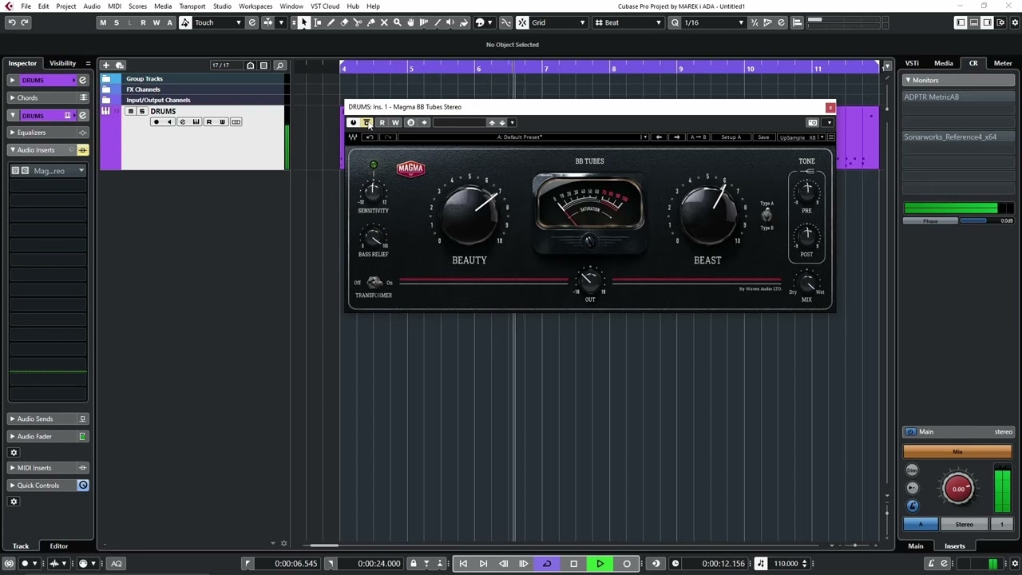This screenshot has width=1022, height=575.
Task: Click the red Control Room level knob
Action: click(958, 489)
